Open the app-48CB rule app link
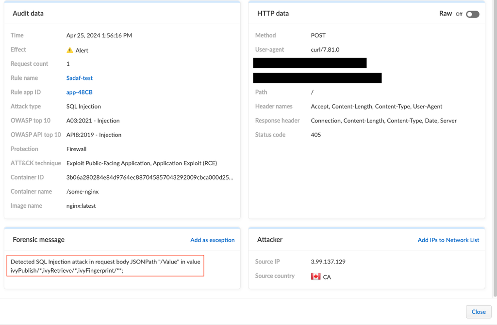 click(80, 92)
